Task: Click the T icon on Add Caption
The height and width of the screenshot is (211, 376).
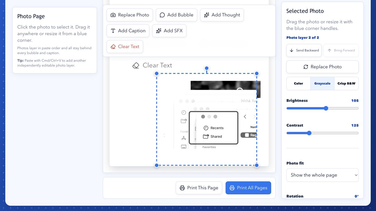Action: click(x=113, y=31)
